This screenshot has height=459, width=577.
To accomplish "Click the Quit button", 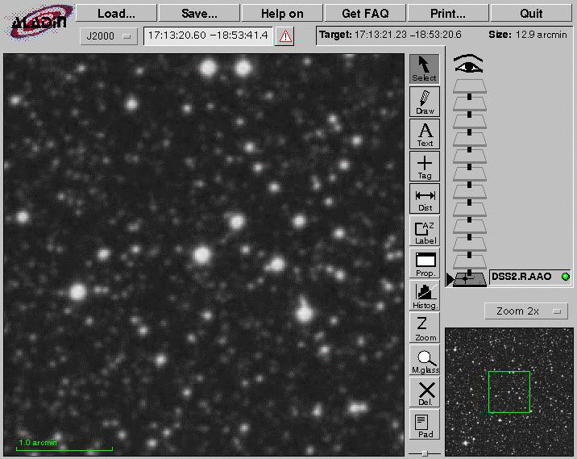I will [x=531, y=13].
